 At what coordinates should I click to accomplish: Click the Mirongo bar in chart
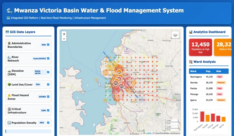218,119
